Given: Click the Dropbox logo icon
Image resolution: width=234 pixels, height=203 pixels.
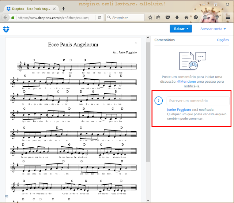Looking at the screenshot, I should pyautogui.click(x=6, y=29).
